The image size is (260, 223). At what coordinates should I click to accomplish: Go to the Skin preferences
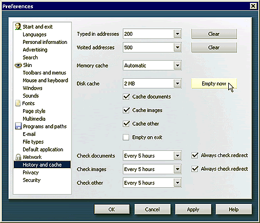28,65
